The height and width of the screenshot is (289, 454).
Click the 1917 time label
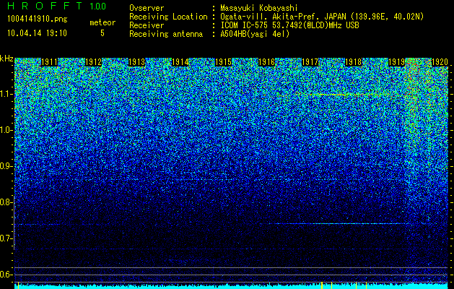(x=310, y=62)
